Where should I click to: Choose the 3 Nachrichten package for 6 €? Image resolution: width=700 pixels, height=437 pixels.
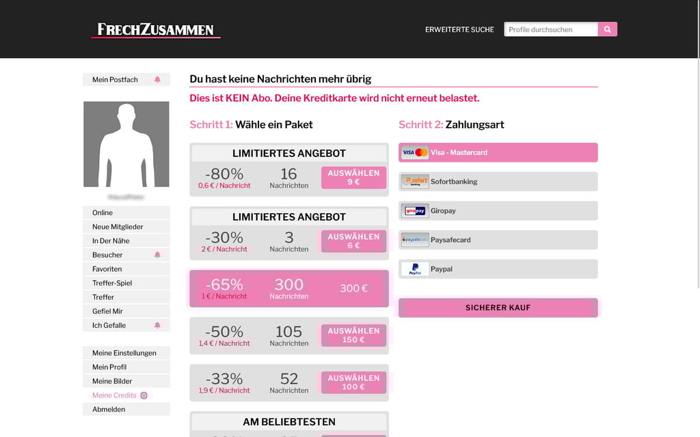click(x=353, y=241)
